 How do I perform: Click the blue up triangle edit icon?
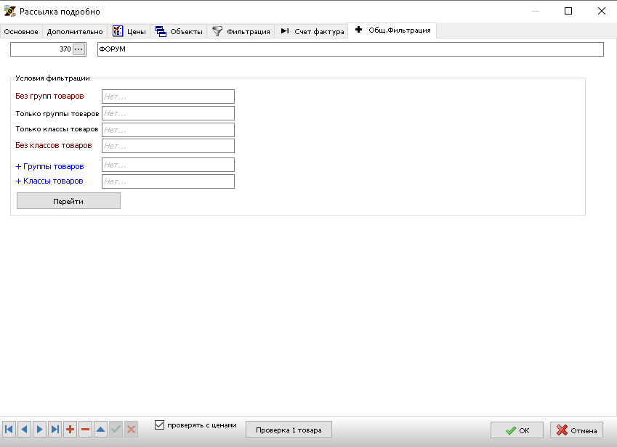tap(100, 430)
